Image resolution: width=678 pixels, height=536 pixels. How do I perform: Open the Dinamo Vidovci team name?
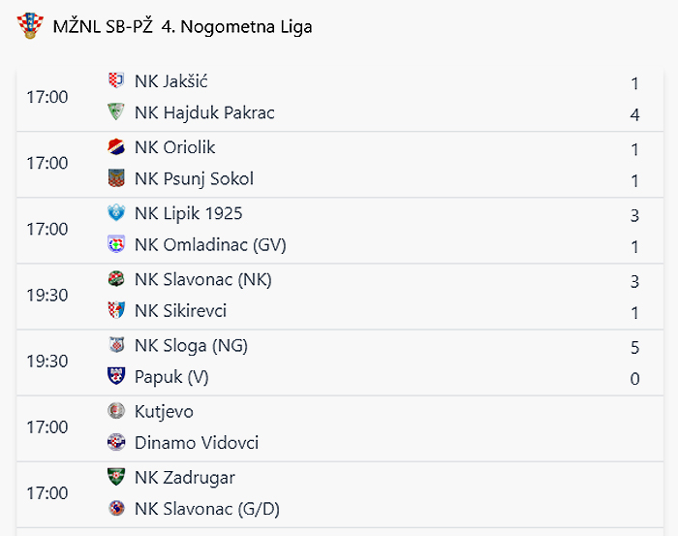(x=197, y=443)
